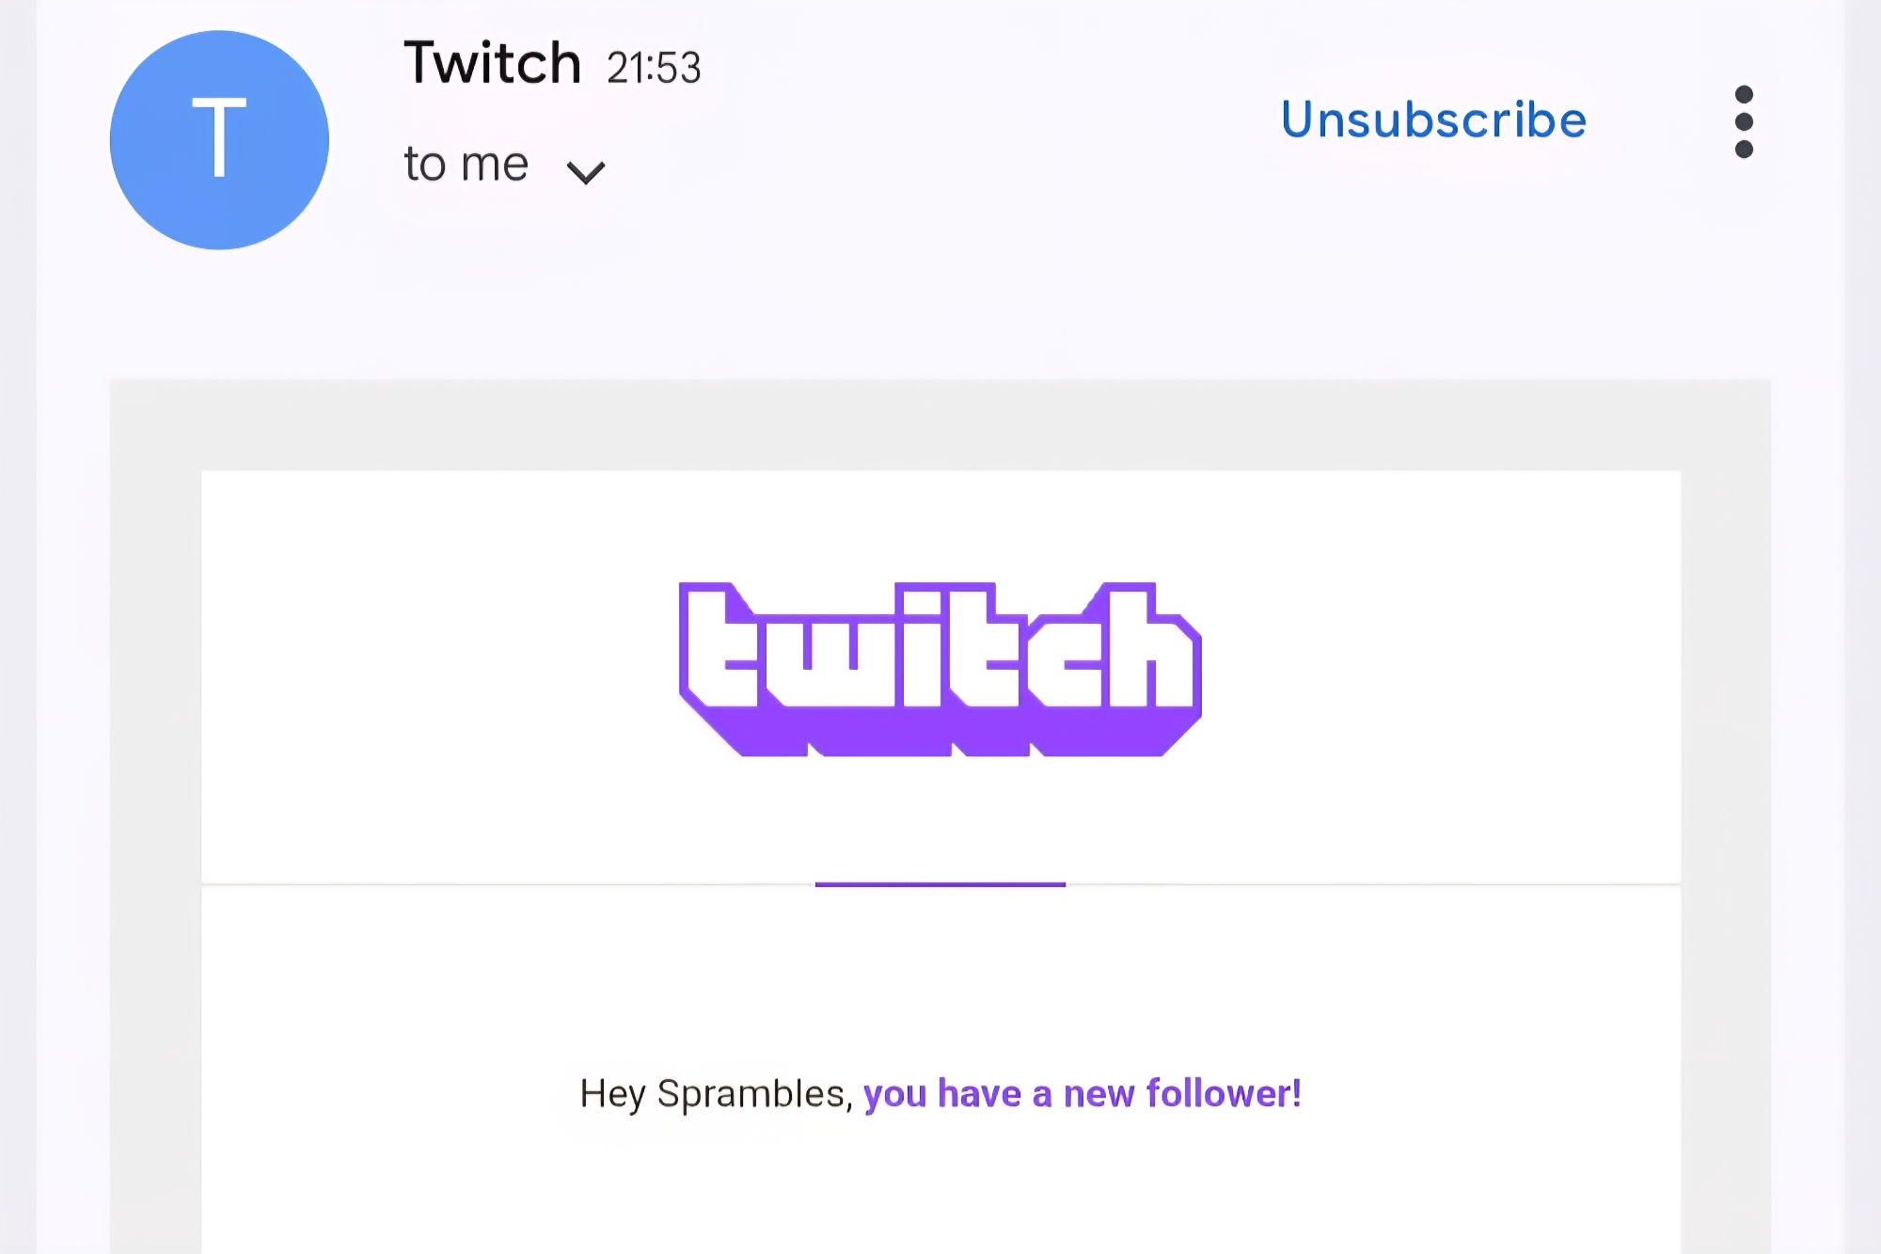Open the three-dot more options menu
Screen dimensions: 1881x1254
(1744, 121)
